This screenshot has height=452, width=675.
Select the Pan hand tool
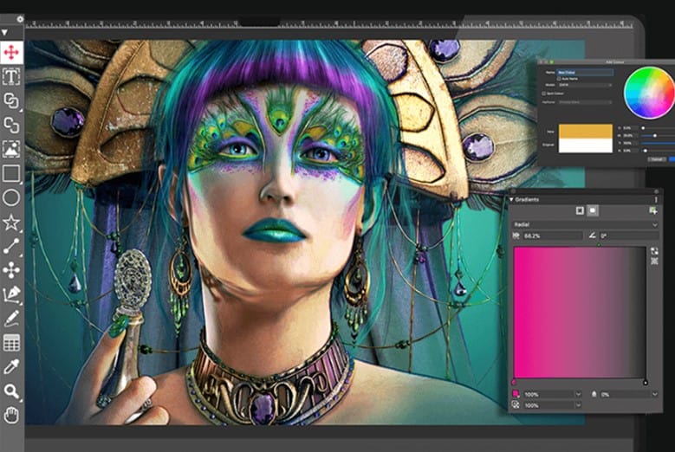click(11, 416)
